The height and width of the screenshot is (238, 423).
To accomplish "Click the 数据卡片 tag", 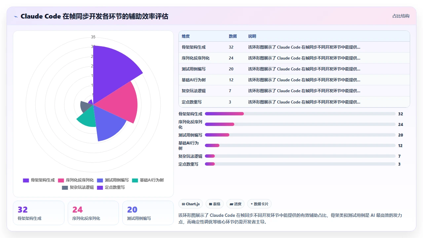I will 259,204.
